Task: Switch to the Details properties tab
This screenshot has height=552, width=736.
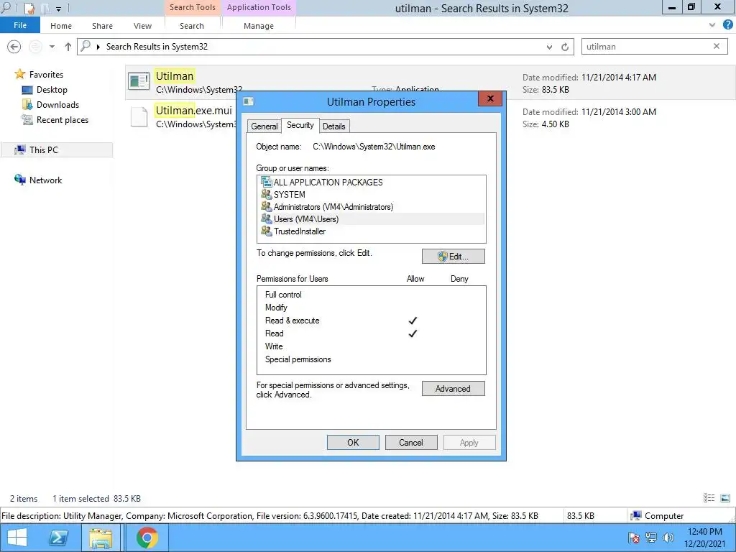Action: tap(333, 126)
